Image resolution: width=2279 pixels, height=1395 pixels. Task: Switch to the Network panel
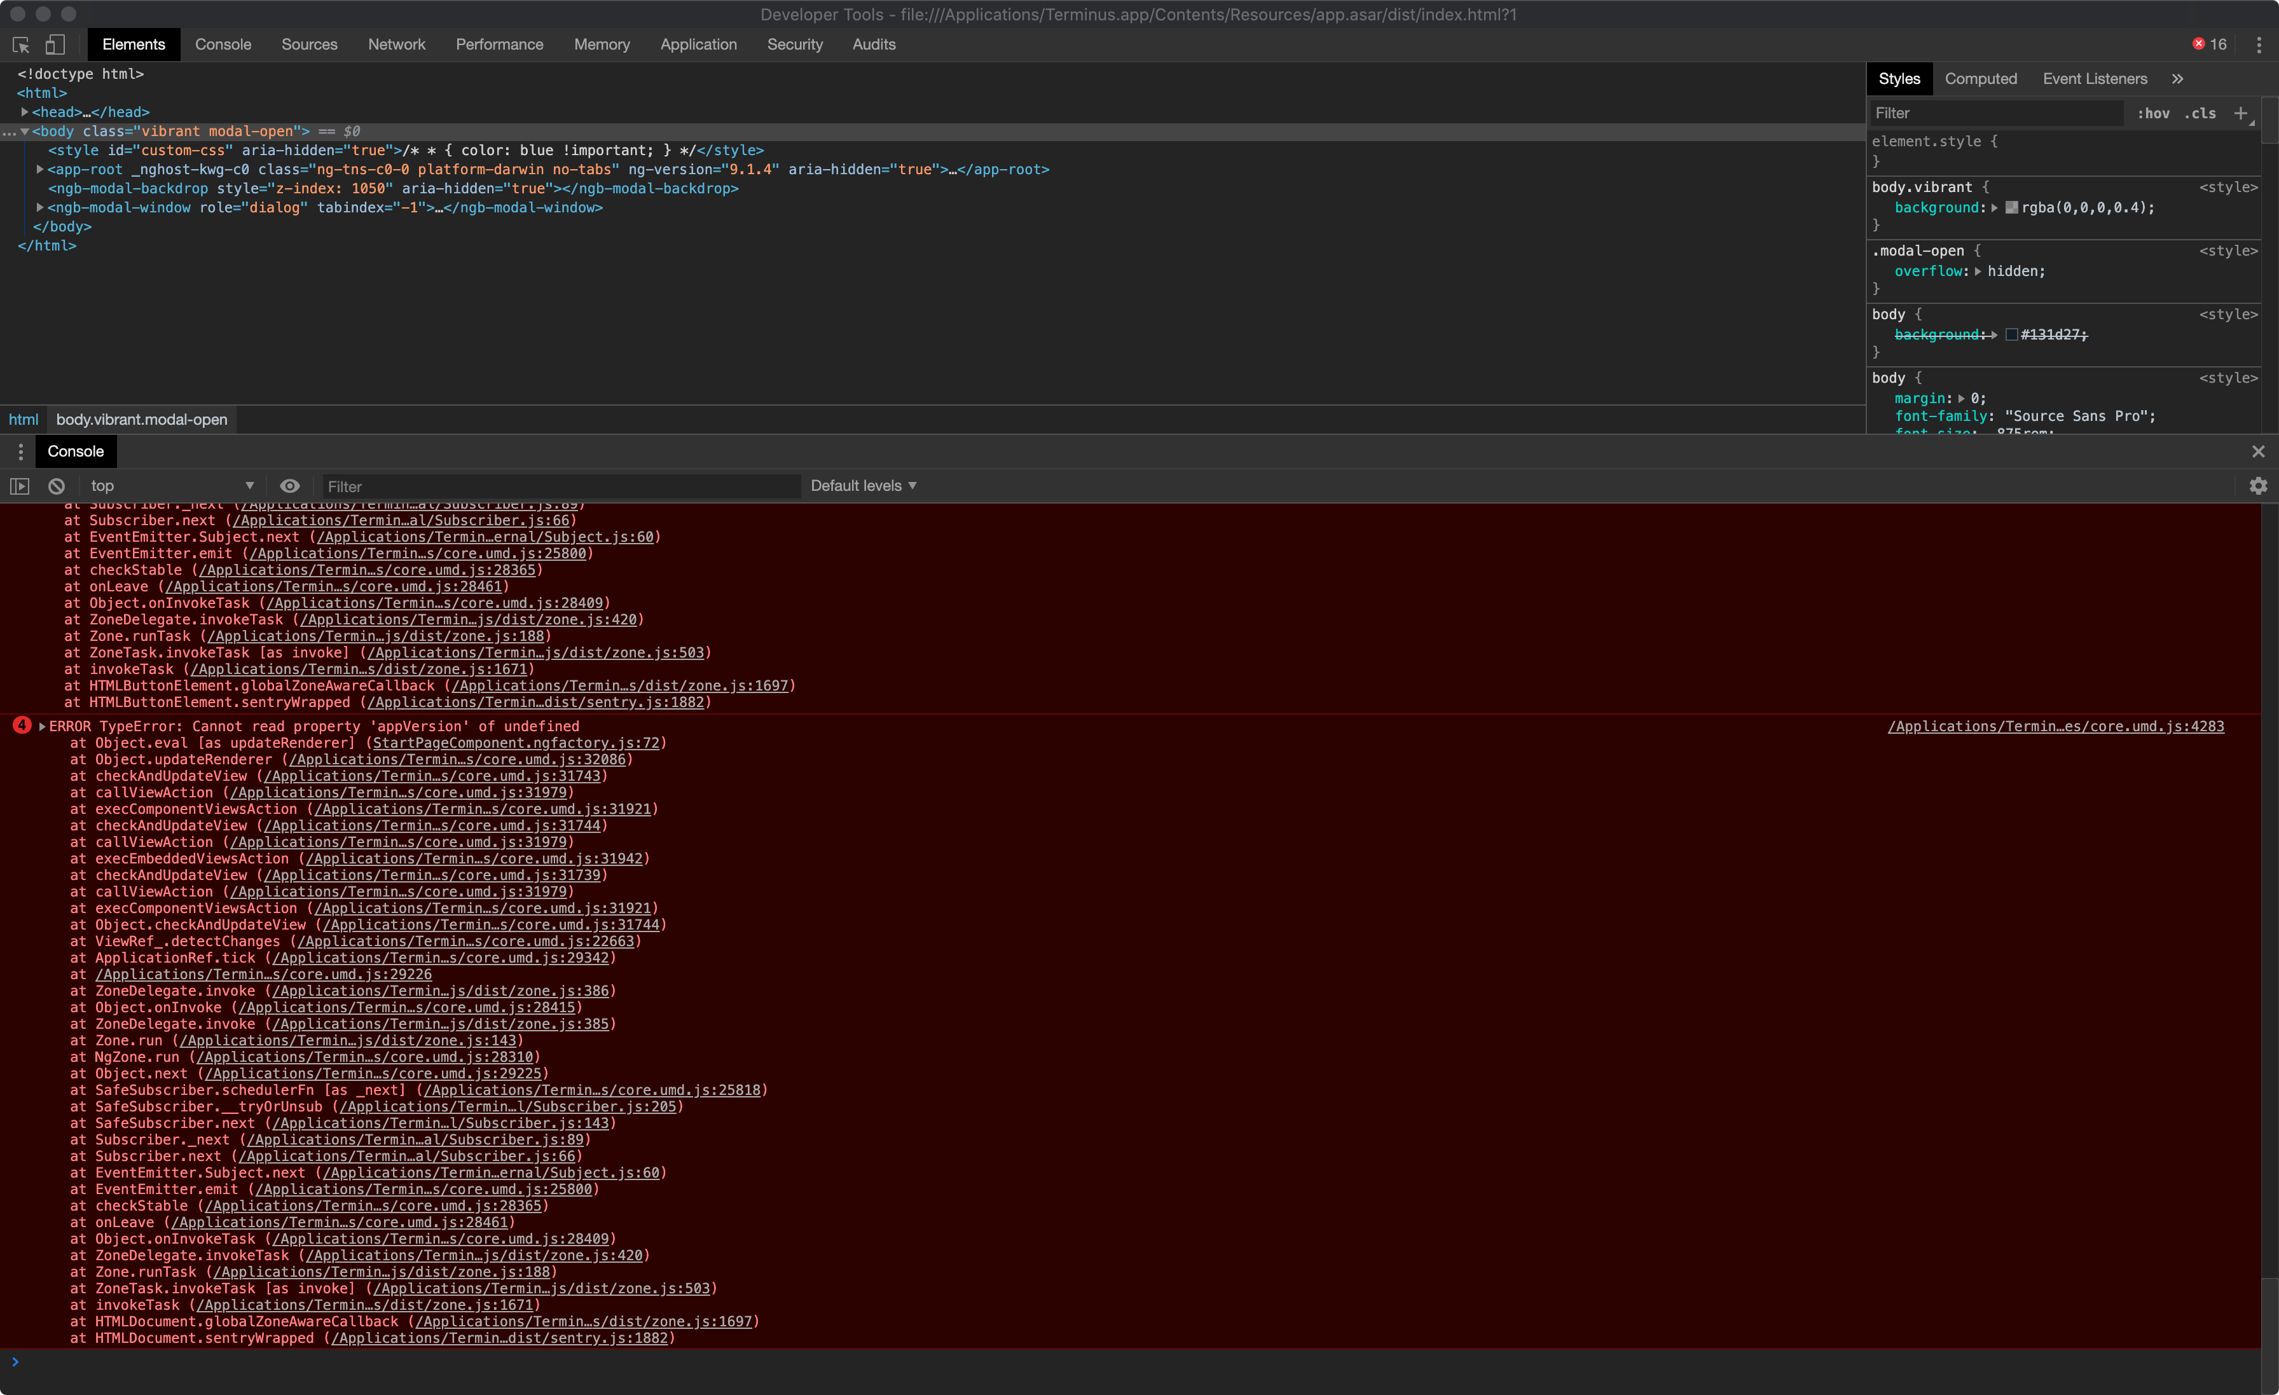pos(396,45)
